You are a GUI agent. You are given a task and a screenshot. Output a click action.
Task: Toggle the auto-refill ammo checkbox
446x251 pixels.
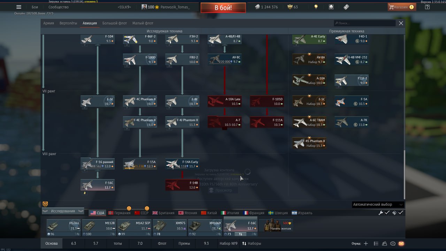(x=401, y=213)
